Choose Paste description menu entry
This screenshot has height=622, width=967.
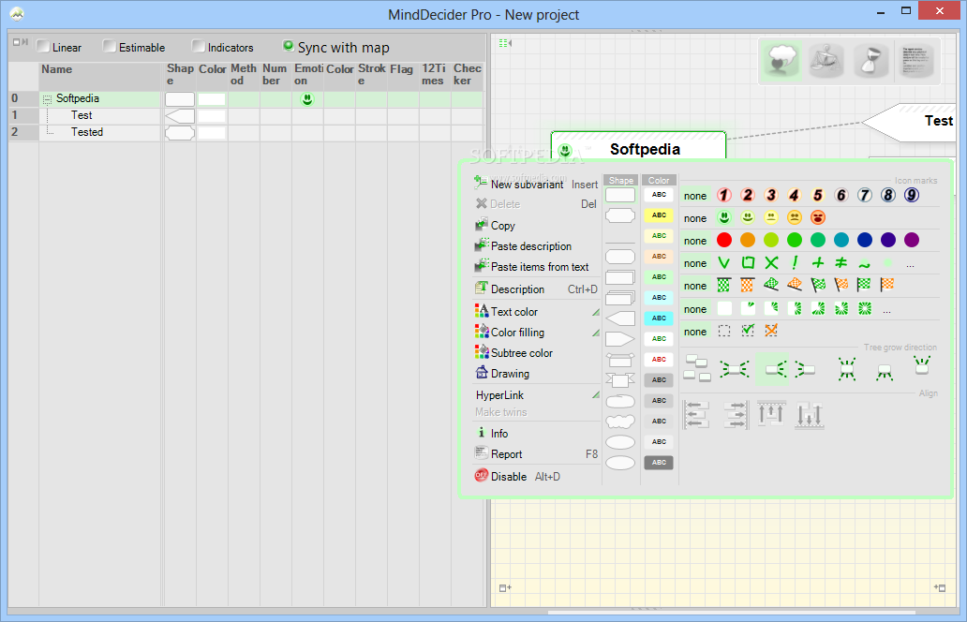531,246
